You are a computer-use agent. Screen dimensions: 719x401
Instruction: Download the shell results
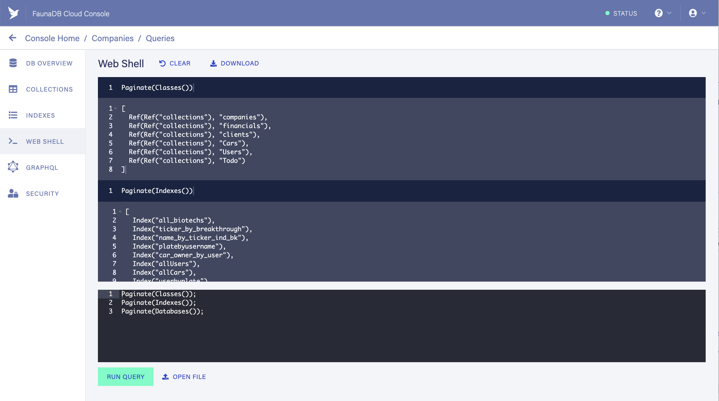(235, 63)
